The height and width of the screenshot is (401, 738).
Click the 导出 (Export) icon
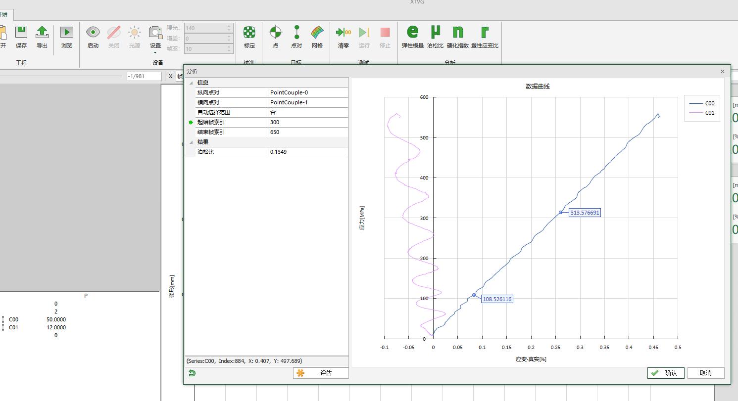click(x=42, y=33)
